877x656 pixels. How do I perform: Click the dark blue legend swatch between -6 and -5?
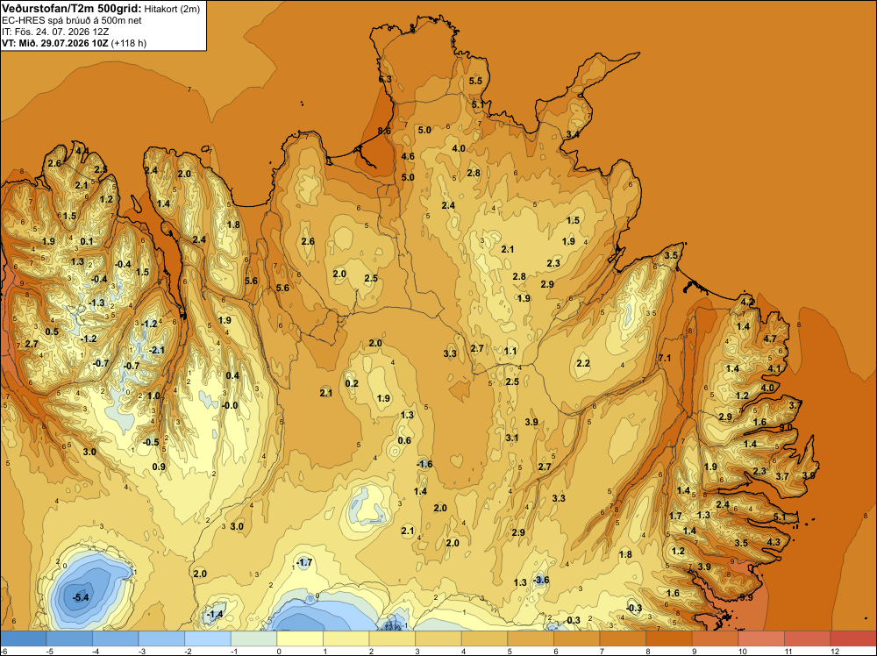coord(24,638)
